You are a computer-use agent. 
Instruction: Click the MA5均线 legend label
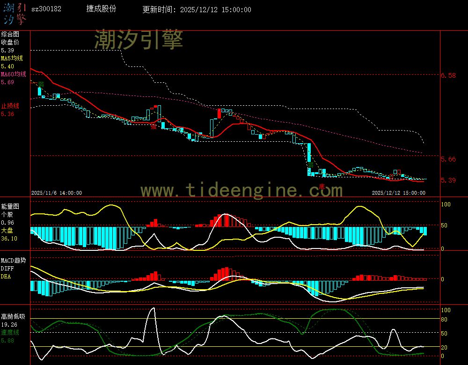pyautogui.click(x=12, y=58)
